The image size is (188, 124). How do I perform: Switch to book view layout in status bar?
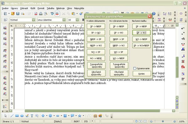click(145, 122)
